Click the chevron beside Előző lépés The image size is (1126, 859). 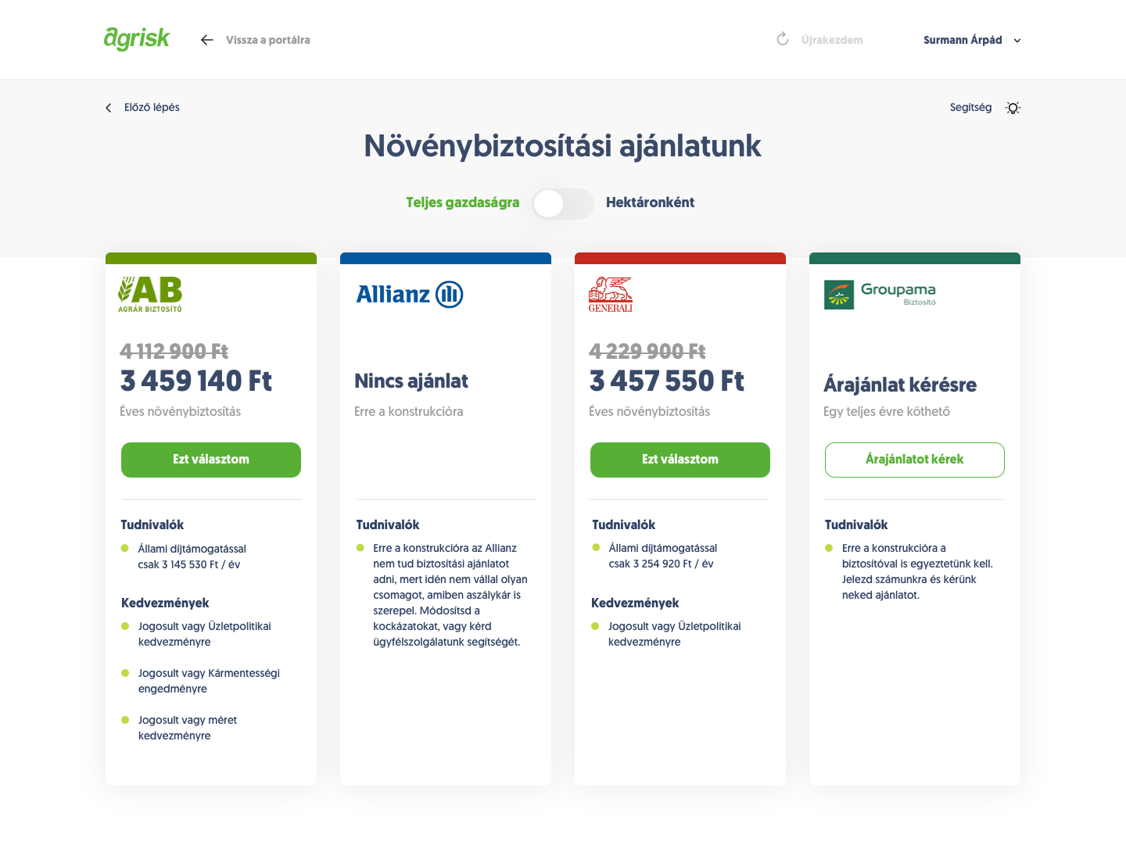point(109,108)
